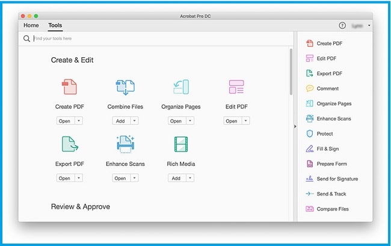Click the Create & Edit section heading
This screenshot has width=391, height=246.
[x=72, y=60]
